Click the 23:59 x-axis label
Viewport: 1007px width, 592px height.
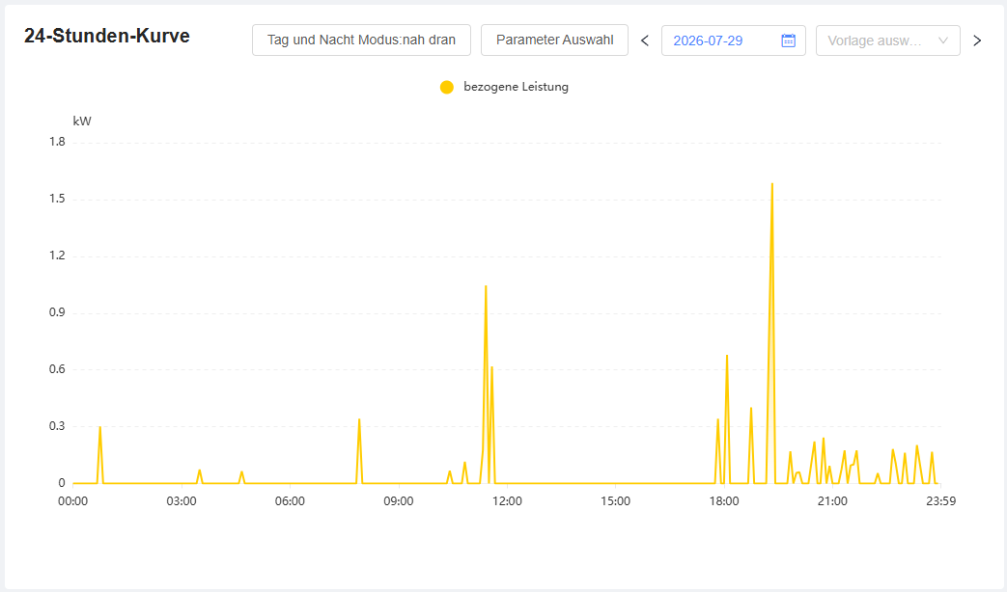coord(940,501)
